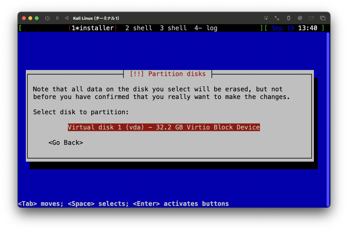Click the green zoom traffic light
This screenshot has height=231, width=348.
click(x=36, y=18)
